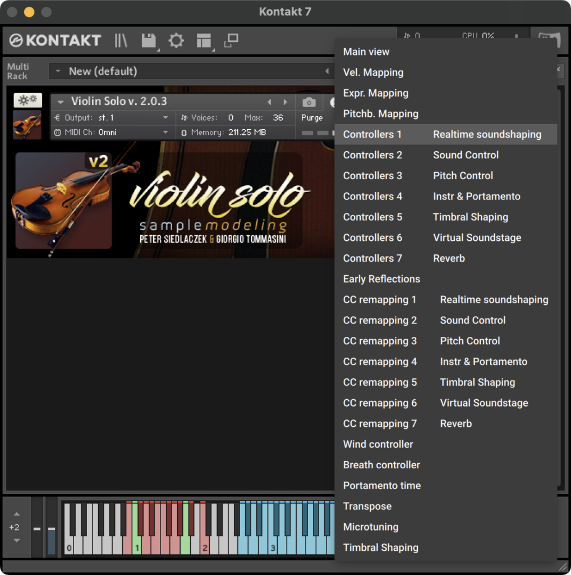The height and width of the screenshot is (575, 571).
Task: Choose bottom Timbral Shaping menu entry
Action: pos(446,547)
